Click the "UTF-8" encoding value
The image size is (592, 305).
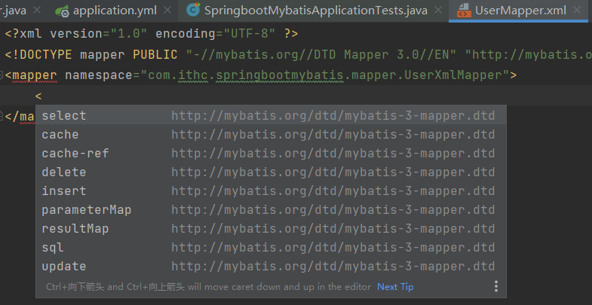click(x=250, y=34)
